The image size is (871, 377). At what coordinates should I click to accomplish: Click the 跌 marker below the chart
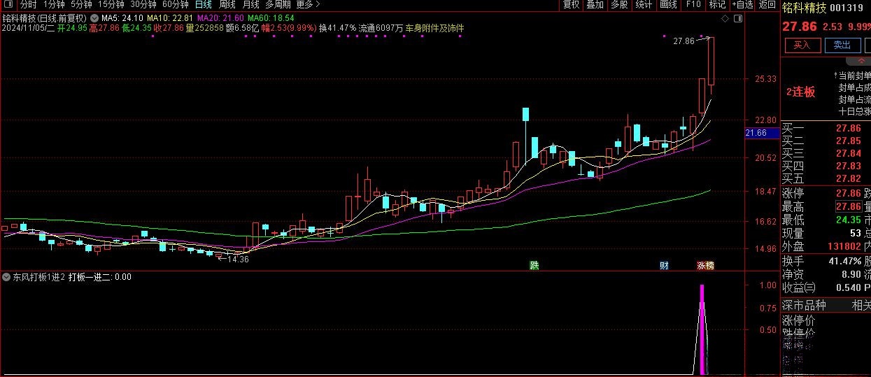tap(534, 265)
